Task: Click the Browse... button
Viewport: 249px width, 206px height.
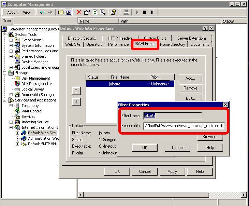Action: click(210, 137)
